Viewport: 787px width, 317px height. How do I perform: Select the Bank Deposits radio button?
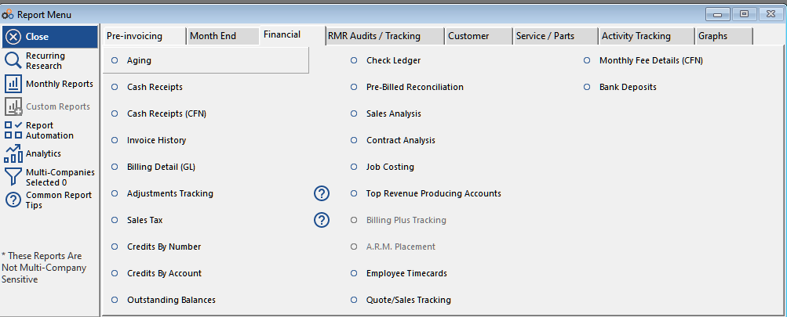[587, 87]
